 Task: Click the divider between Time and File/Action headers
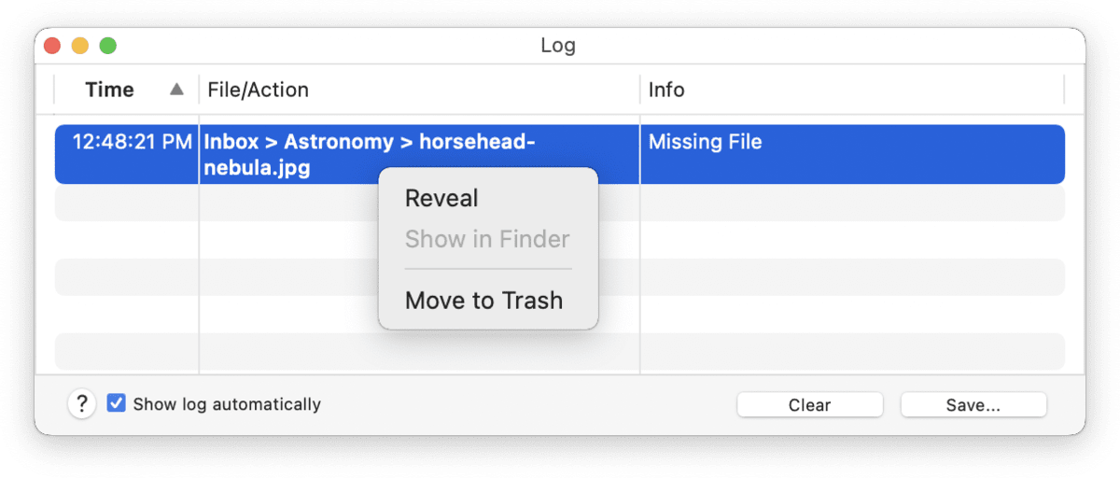coord(199,90)
